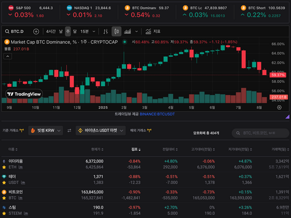Click the search field for coins
This screenshot has width=291, height=218.
pos(261,133)
